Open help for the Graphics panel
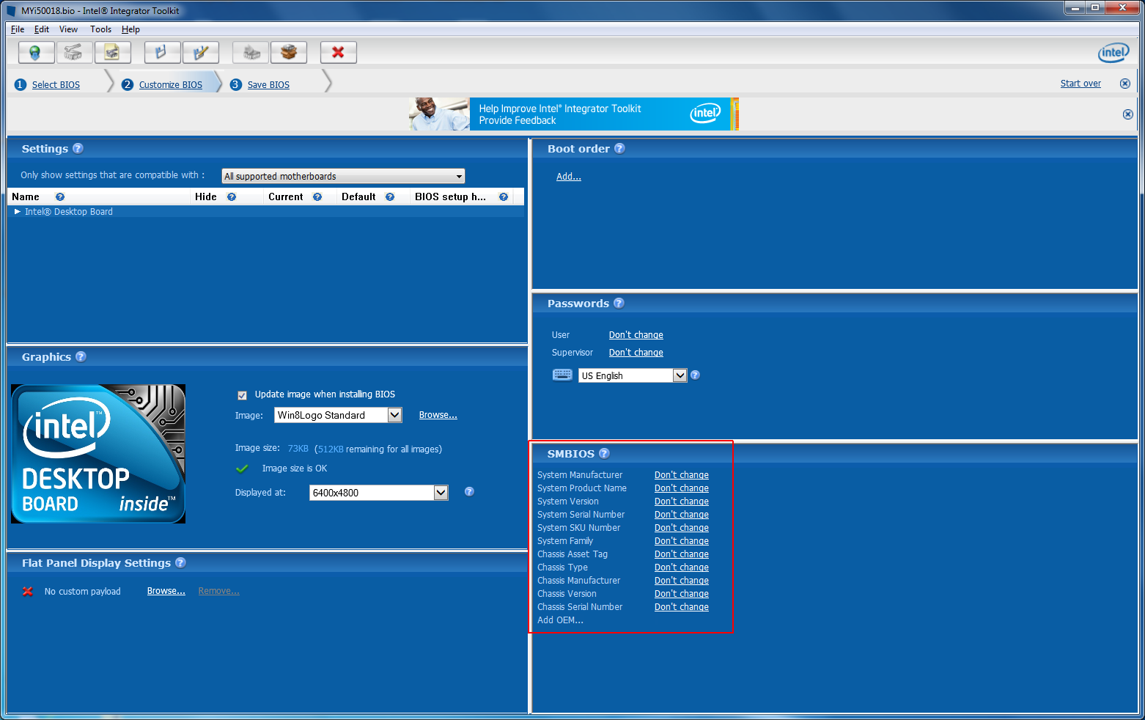1145x720 pixels. point(81,356)
